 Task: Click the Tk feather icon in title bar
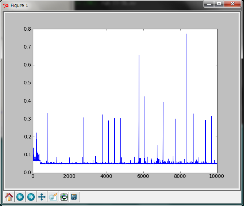pyautogui.click(x=6, y=5)
